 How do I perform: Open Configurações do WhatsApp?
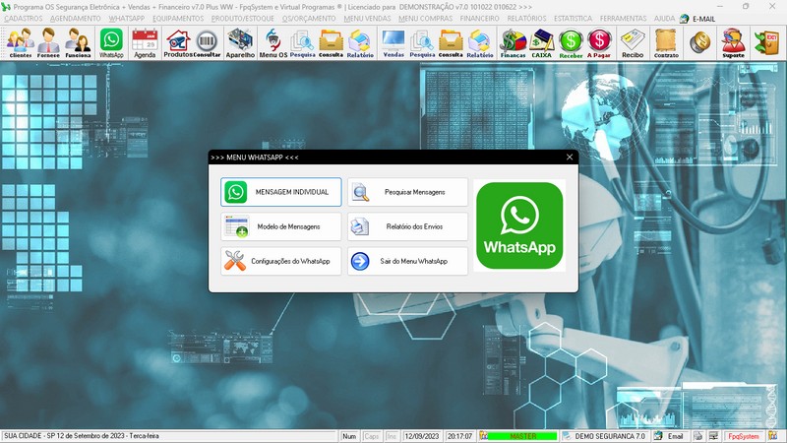click(x=281, y=261)
